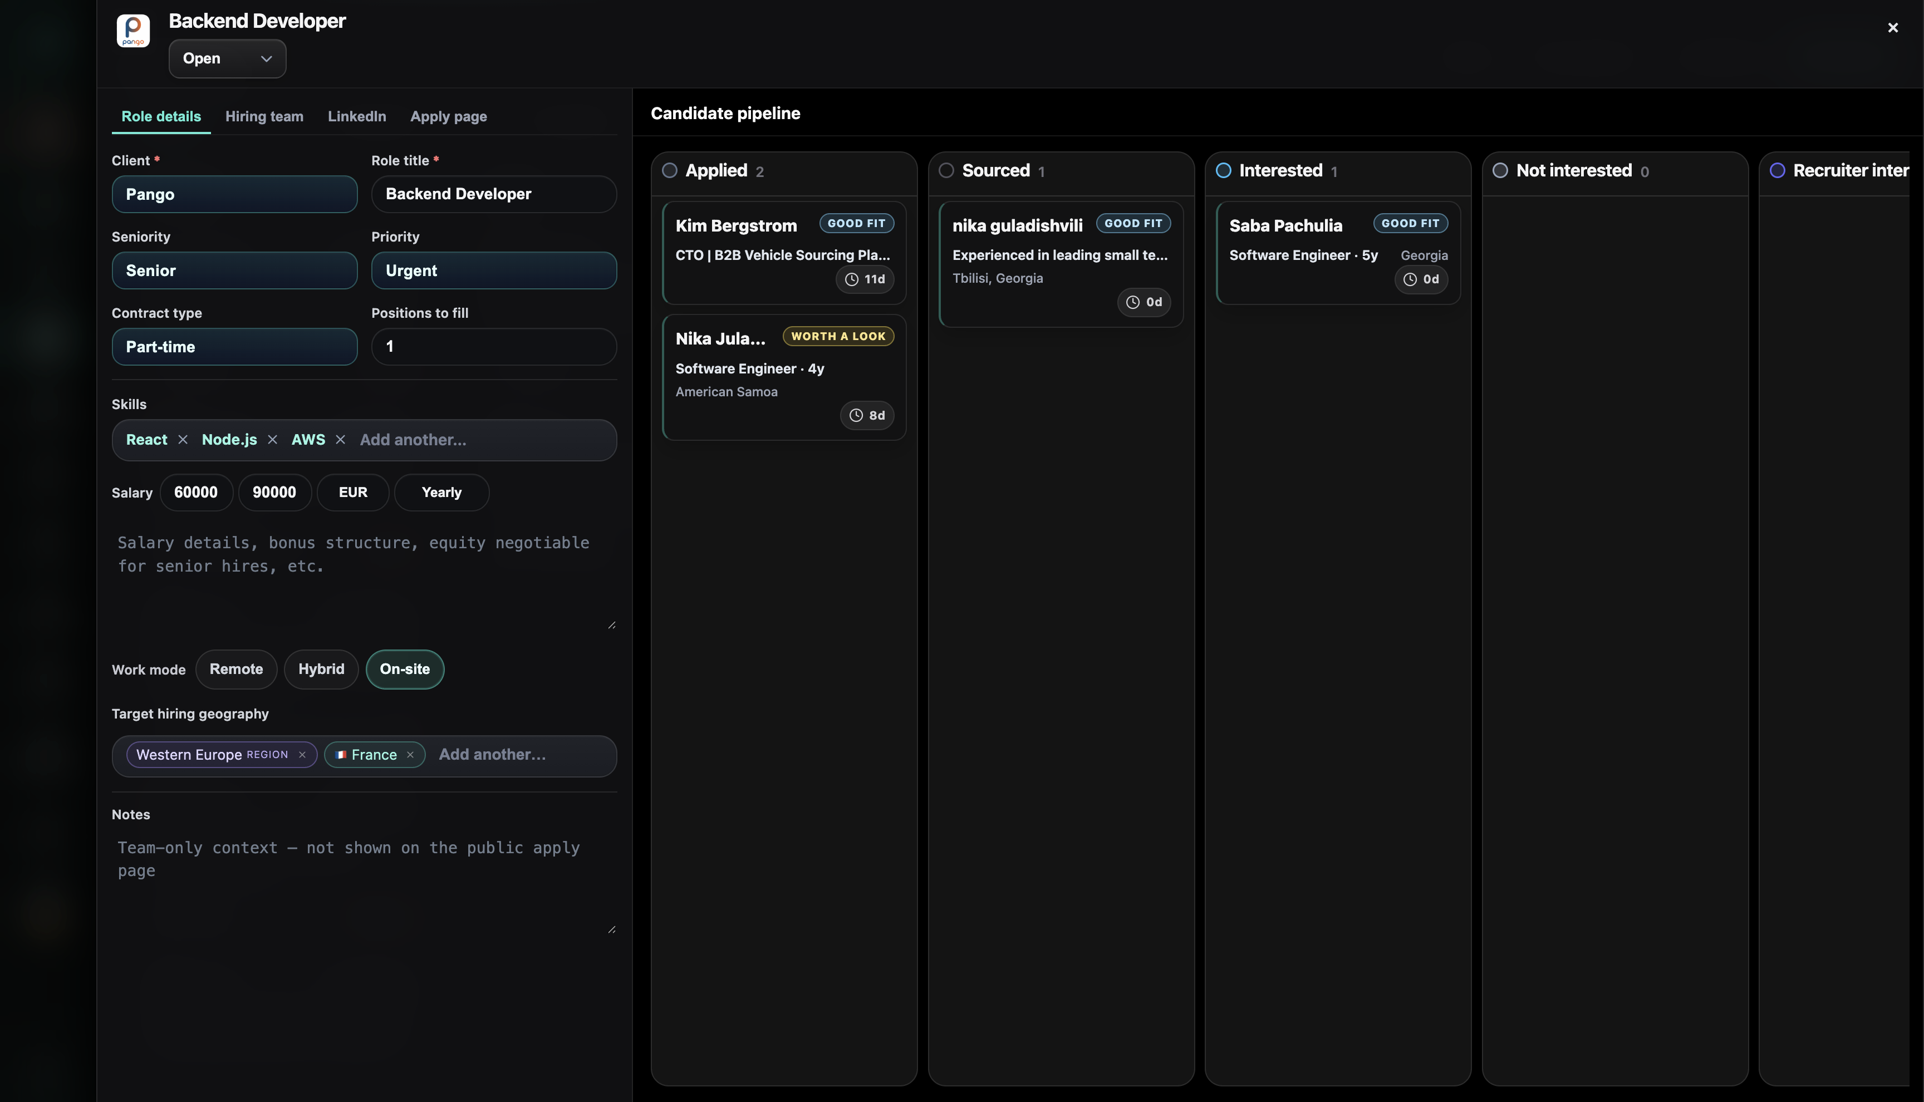Switch to the Hiring team tab
Screen dimensions: 1924x1102
pyautogui.click(x=264, y=116)
